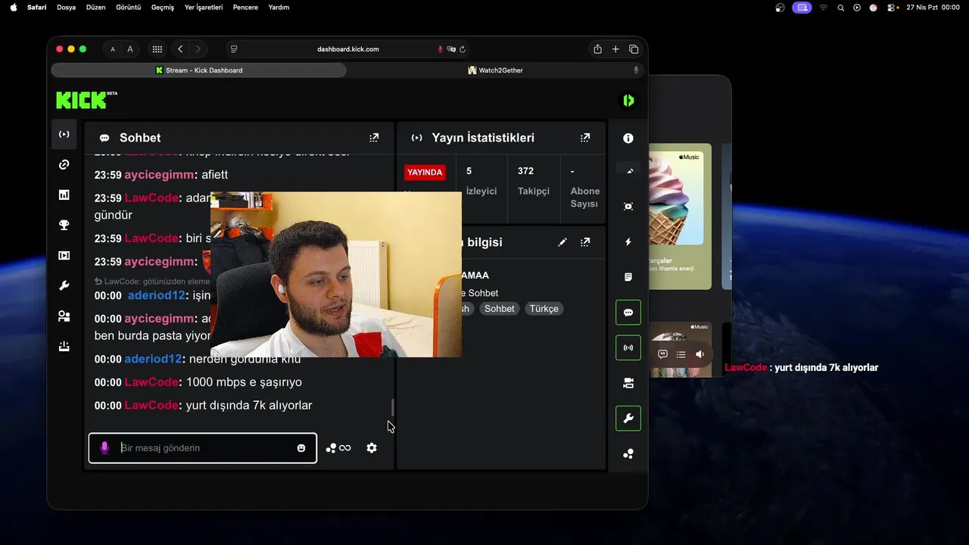Image resolution: width=969 pixels, height=545 pixels.
Task: Open the Geçmiş menu
Action: [x=163, y=7]
